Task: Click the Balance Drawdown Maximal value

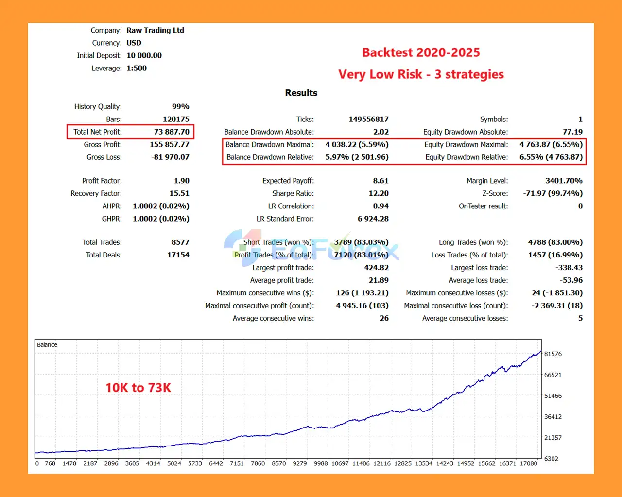Action: pos(357,144)
